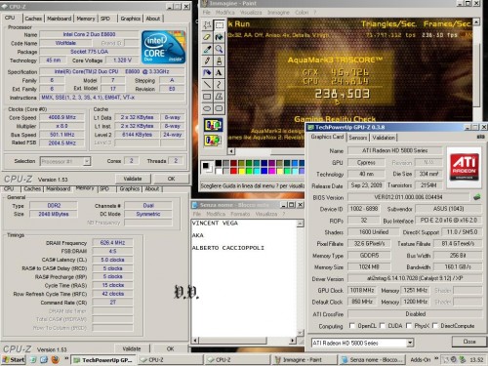Click the GPU-Z BIOS save chip icon
This screenshot has width=488, height=366.
click(x=476, y=197)
